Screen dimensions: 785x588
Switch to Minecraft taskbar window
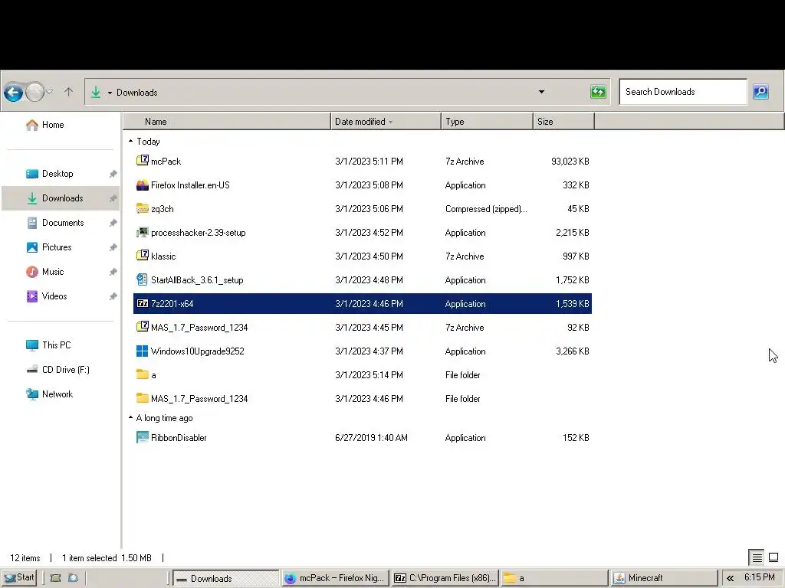tap(664, 578)
